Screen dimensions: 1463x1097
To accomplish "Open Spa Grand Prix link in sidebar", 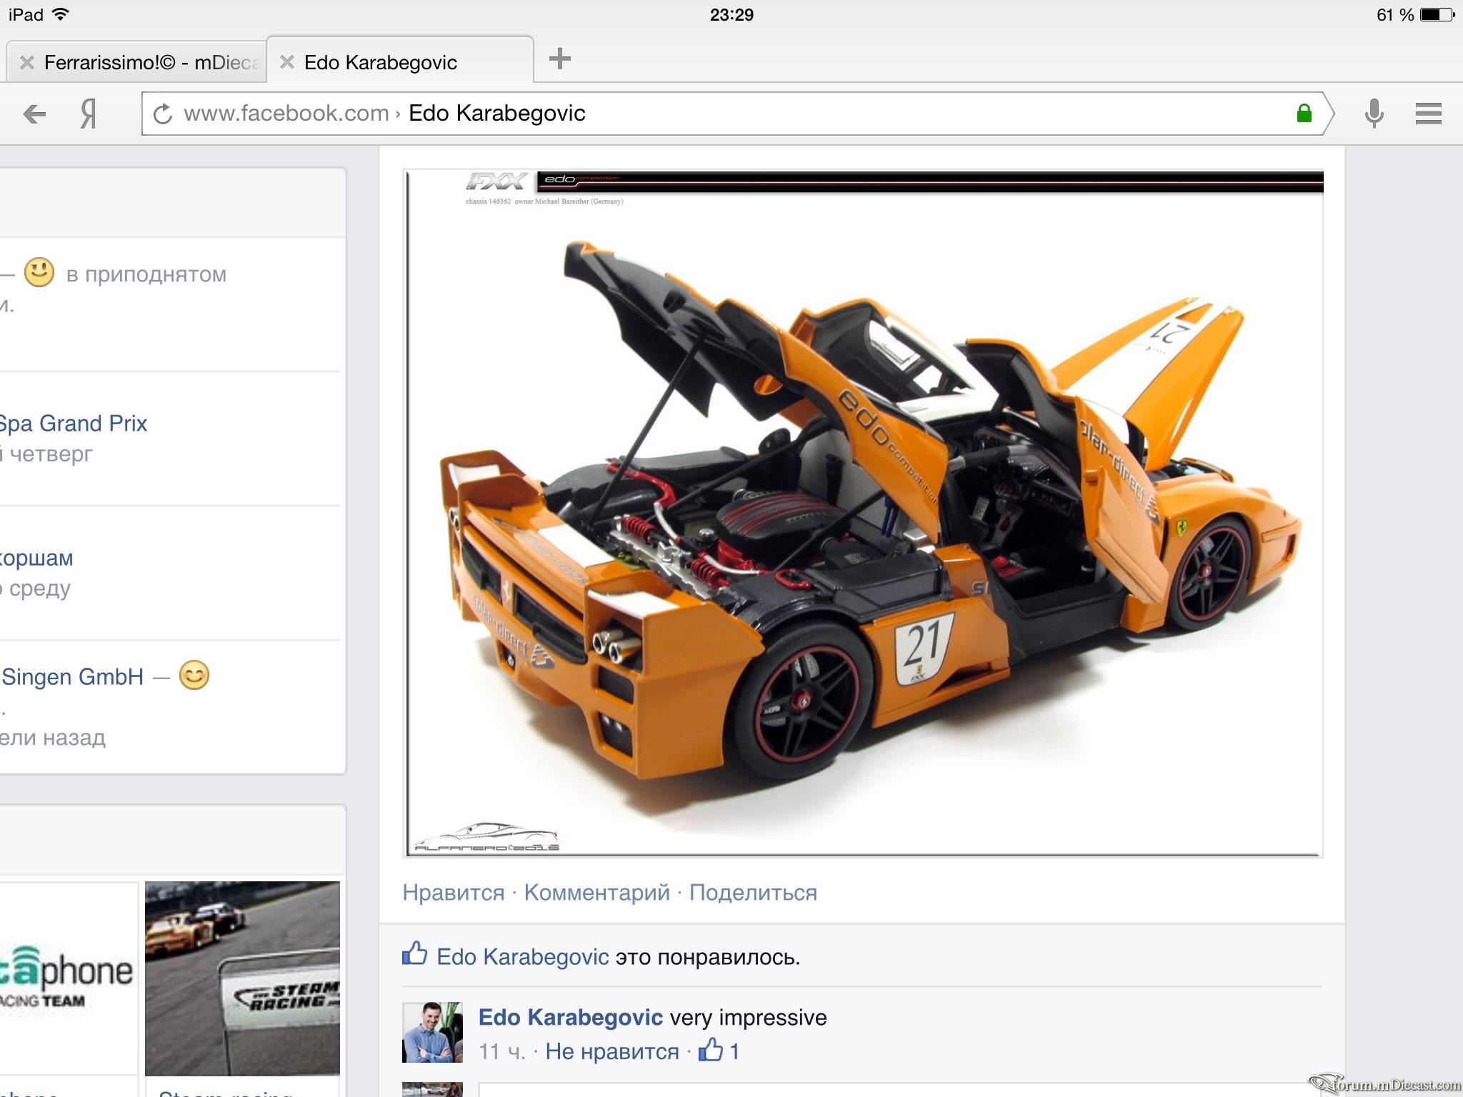I will 74,424.
